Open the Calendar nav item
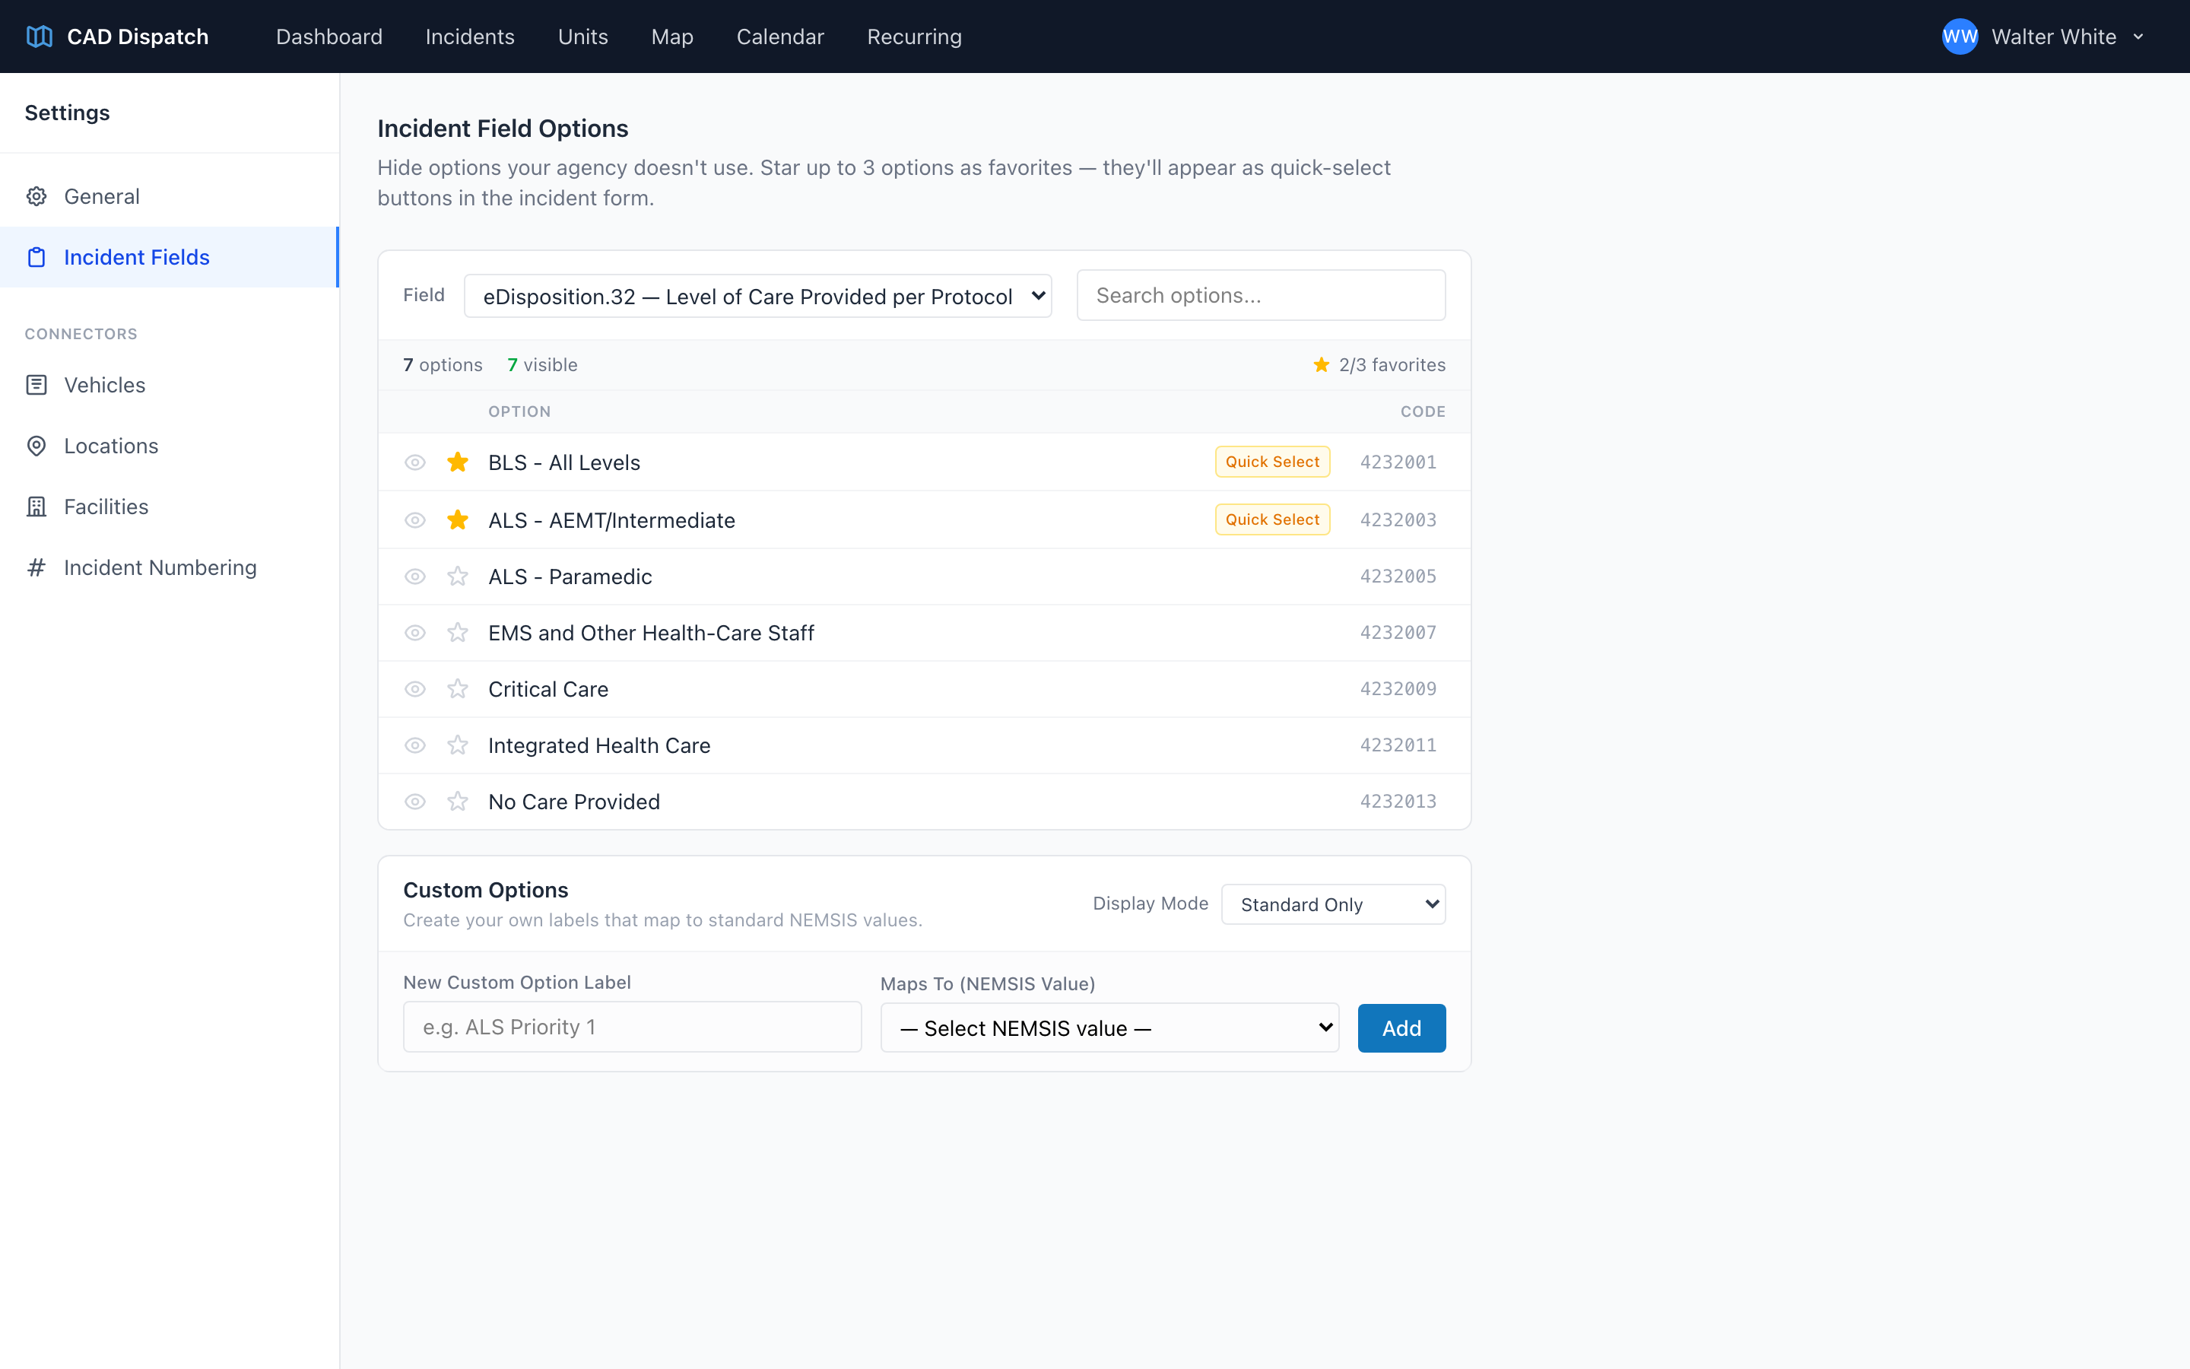The image size is (2190, 1369). (780, 37)
